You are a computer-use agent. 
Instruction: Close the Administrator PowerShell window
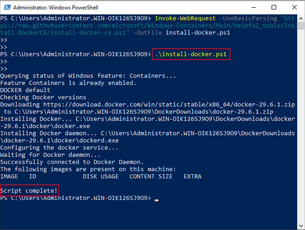coord(294,7)
